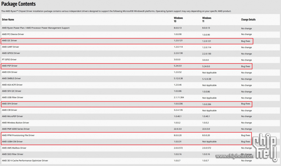Image resolution: width=281 pixels, height=166 pixels.
Task: Click Bug fixes in the AMD SFH Driver row
Action: pos(245,104)
